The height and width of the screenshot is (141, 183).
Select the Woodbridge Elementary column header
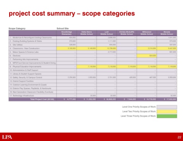pyautogui.click(x=66, y=33)
